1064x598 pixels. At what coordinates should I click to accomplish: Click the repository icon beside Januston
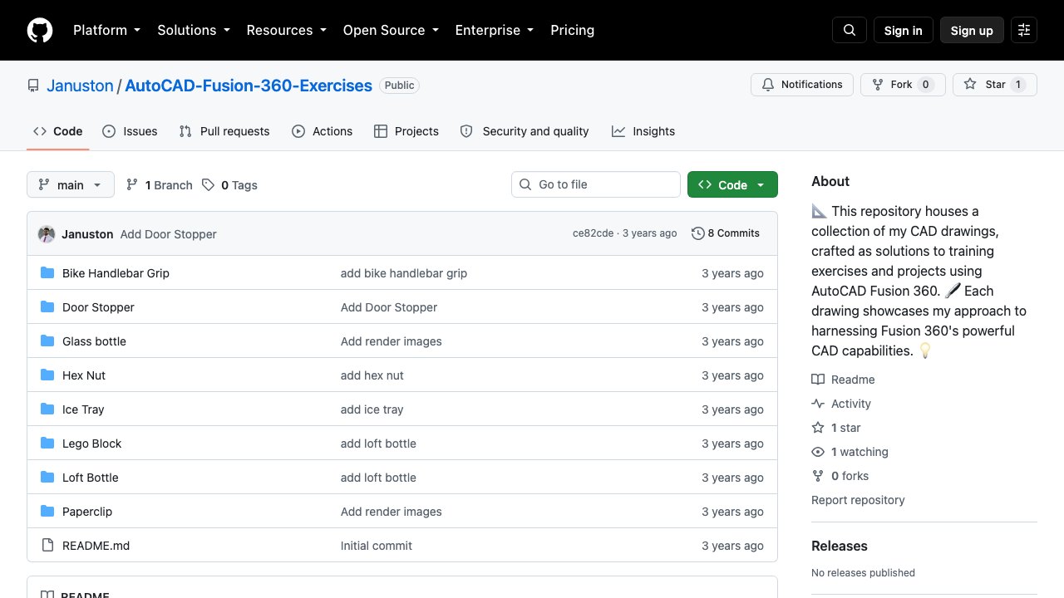click(x=33, y=86)
